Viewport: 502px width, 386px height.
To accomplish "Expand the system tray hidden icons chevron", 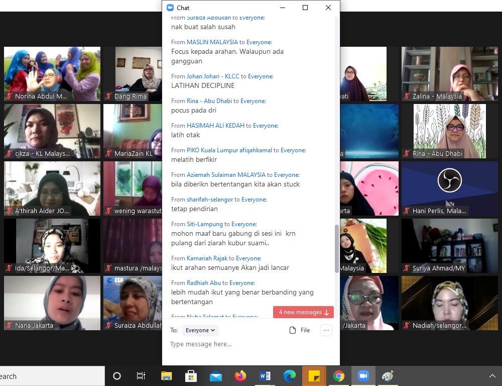I will (492, 376).
